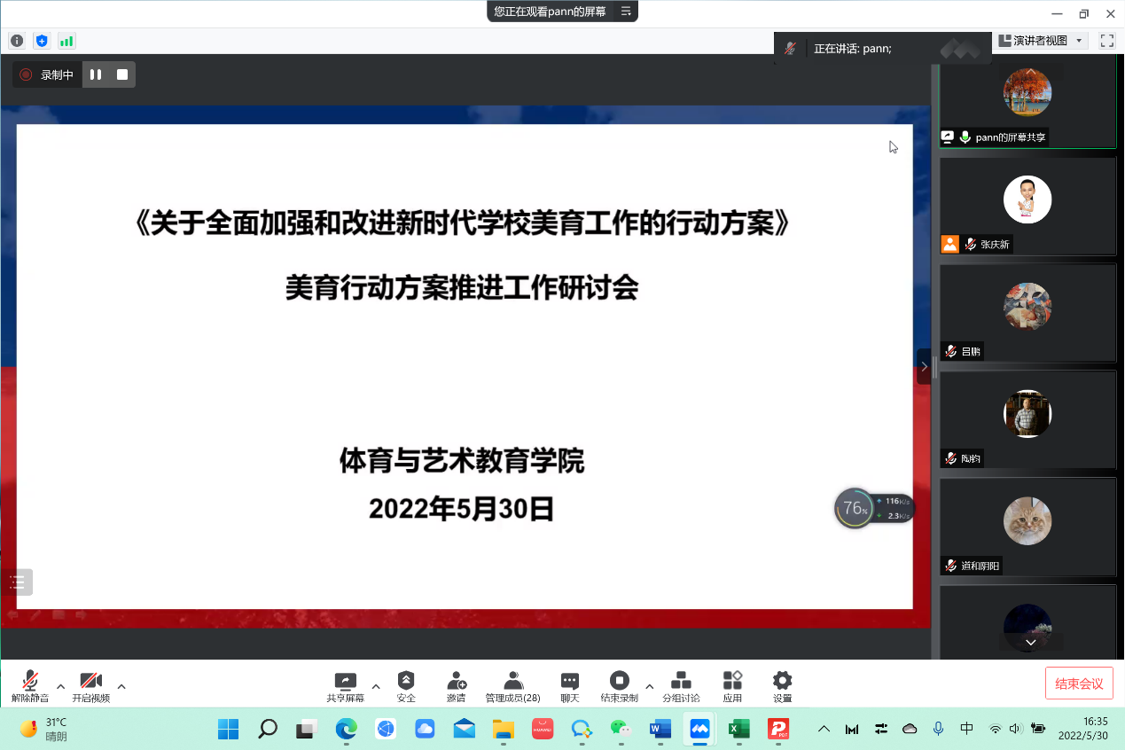Open the 安全 security options
The height and width of the screenshot is (750, 1125).
point(406,686)
